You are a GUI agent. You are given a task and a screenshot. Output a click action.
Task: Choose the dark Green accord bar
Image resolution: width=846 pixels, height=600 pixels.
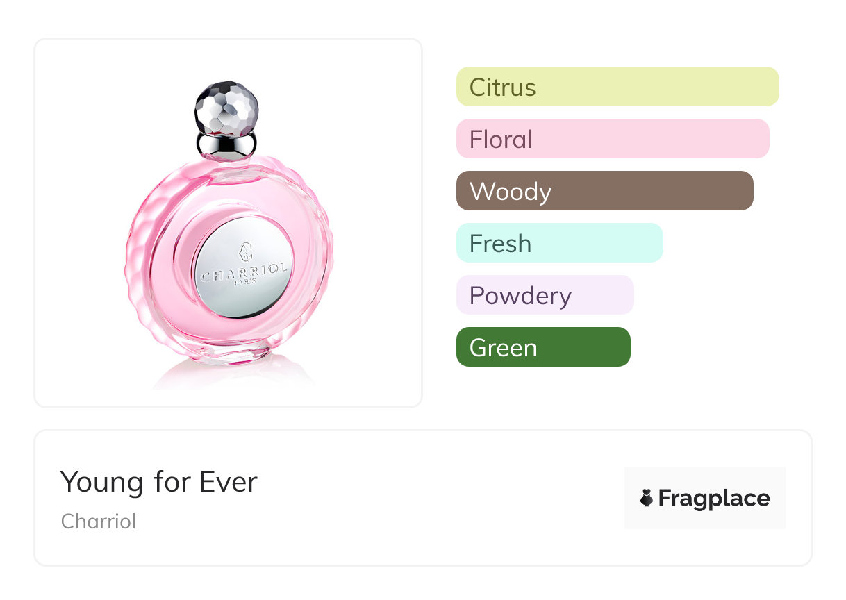(542, 347)
